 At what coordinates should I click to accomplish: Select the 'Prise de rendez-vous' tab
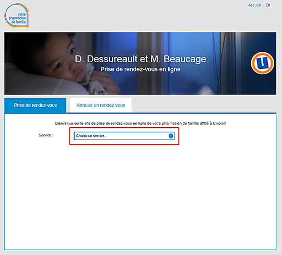36,105
